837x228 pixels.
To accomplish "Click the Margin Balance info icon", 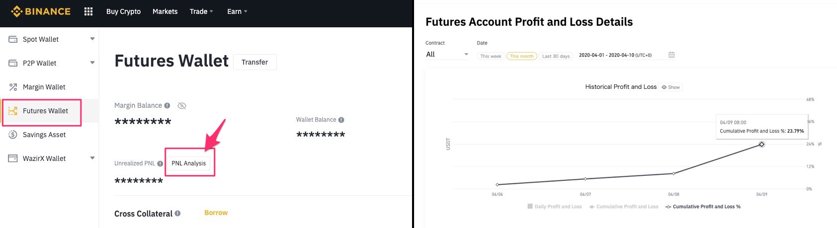I will click(167, 105).
